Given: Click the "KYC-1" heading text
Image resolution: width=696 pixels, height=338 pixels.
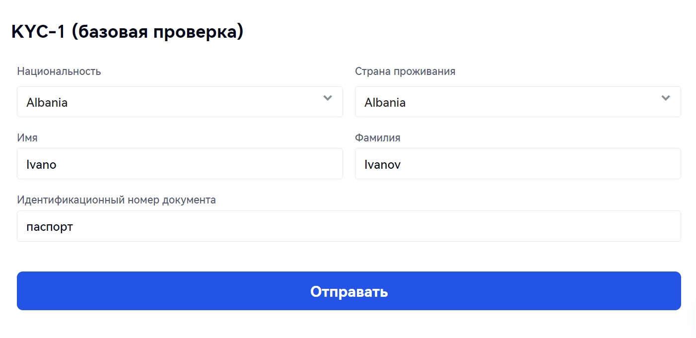Looking at the screenshot, I should coord(38,32).
